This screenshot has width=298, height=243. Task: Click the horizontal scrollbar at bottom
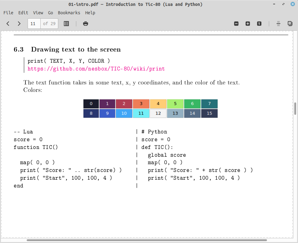coord(147,240)
